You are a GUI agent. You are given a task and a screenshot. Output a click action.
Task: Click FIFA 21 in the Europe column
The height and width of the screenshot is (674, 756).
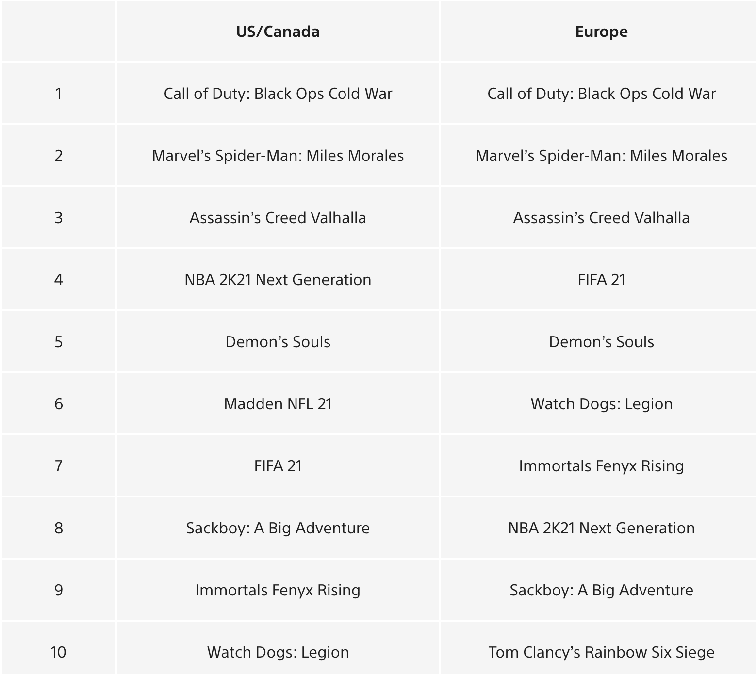coord(601,280)
